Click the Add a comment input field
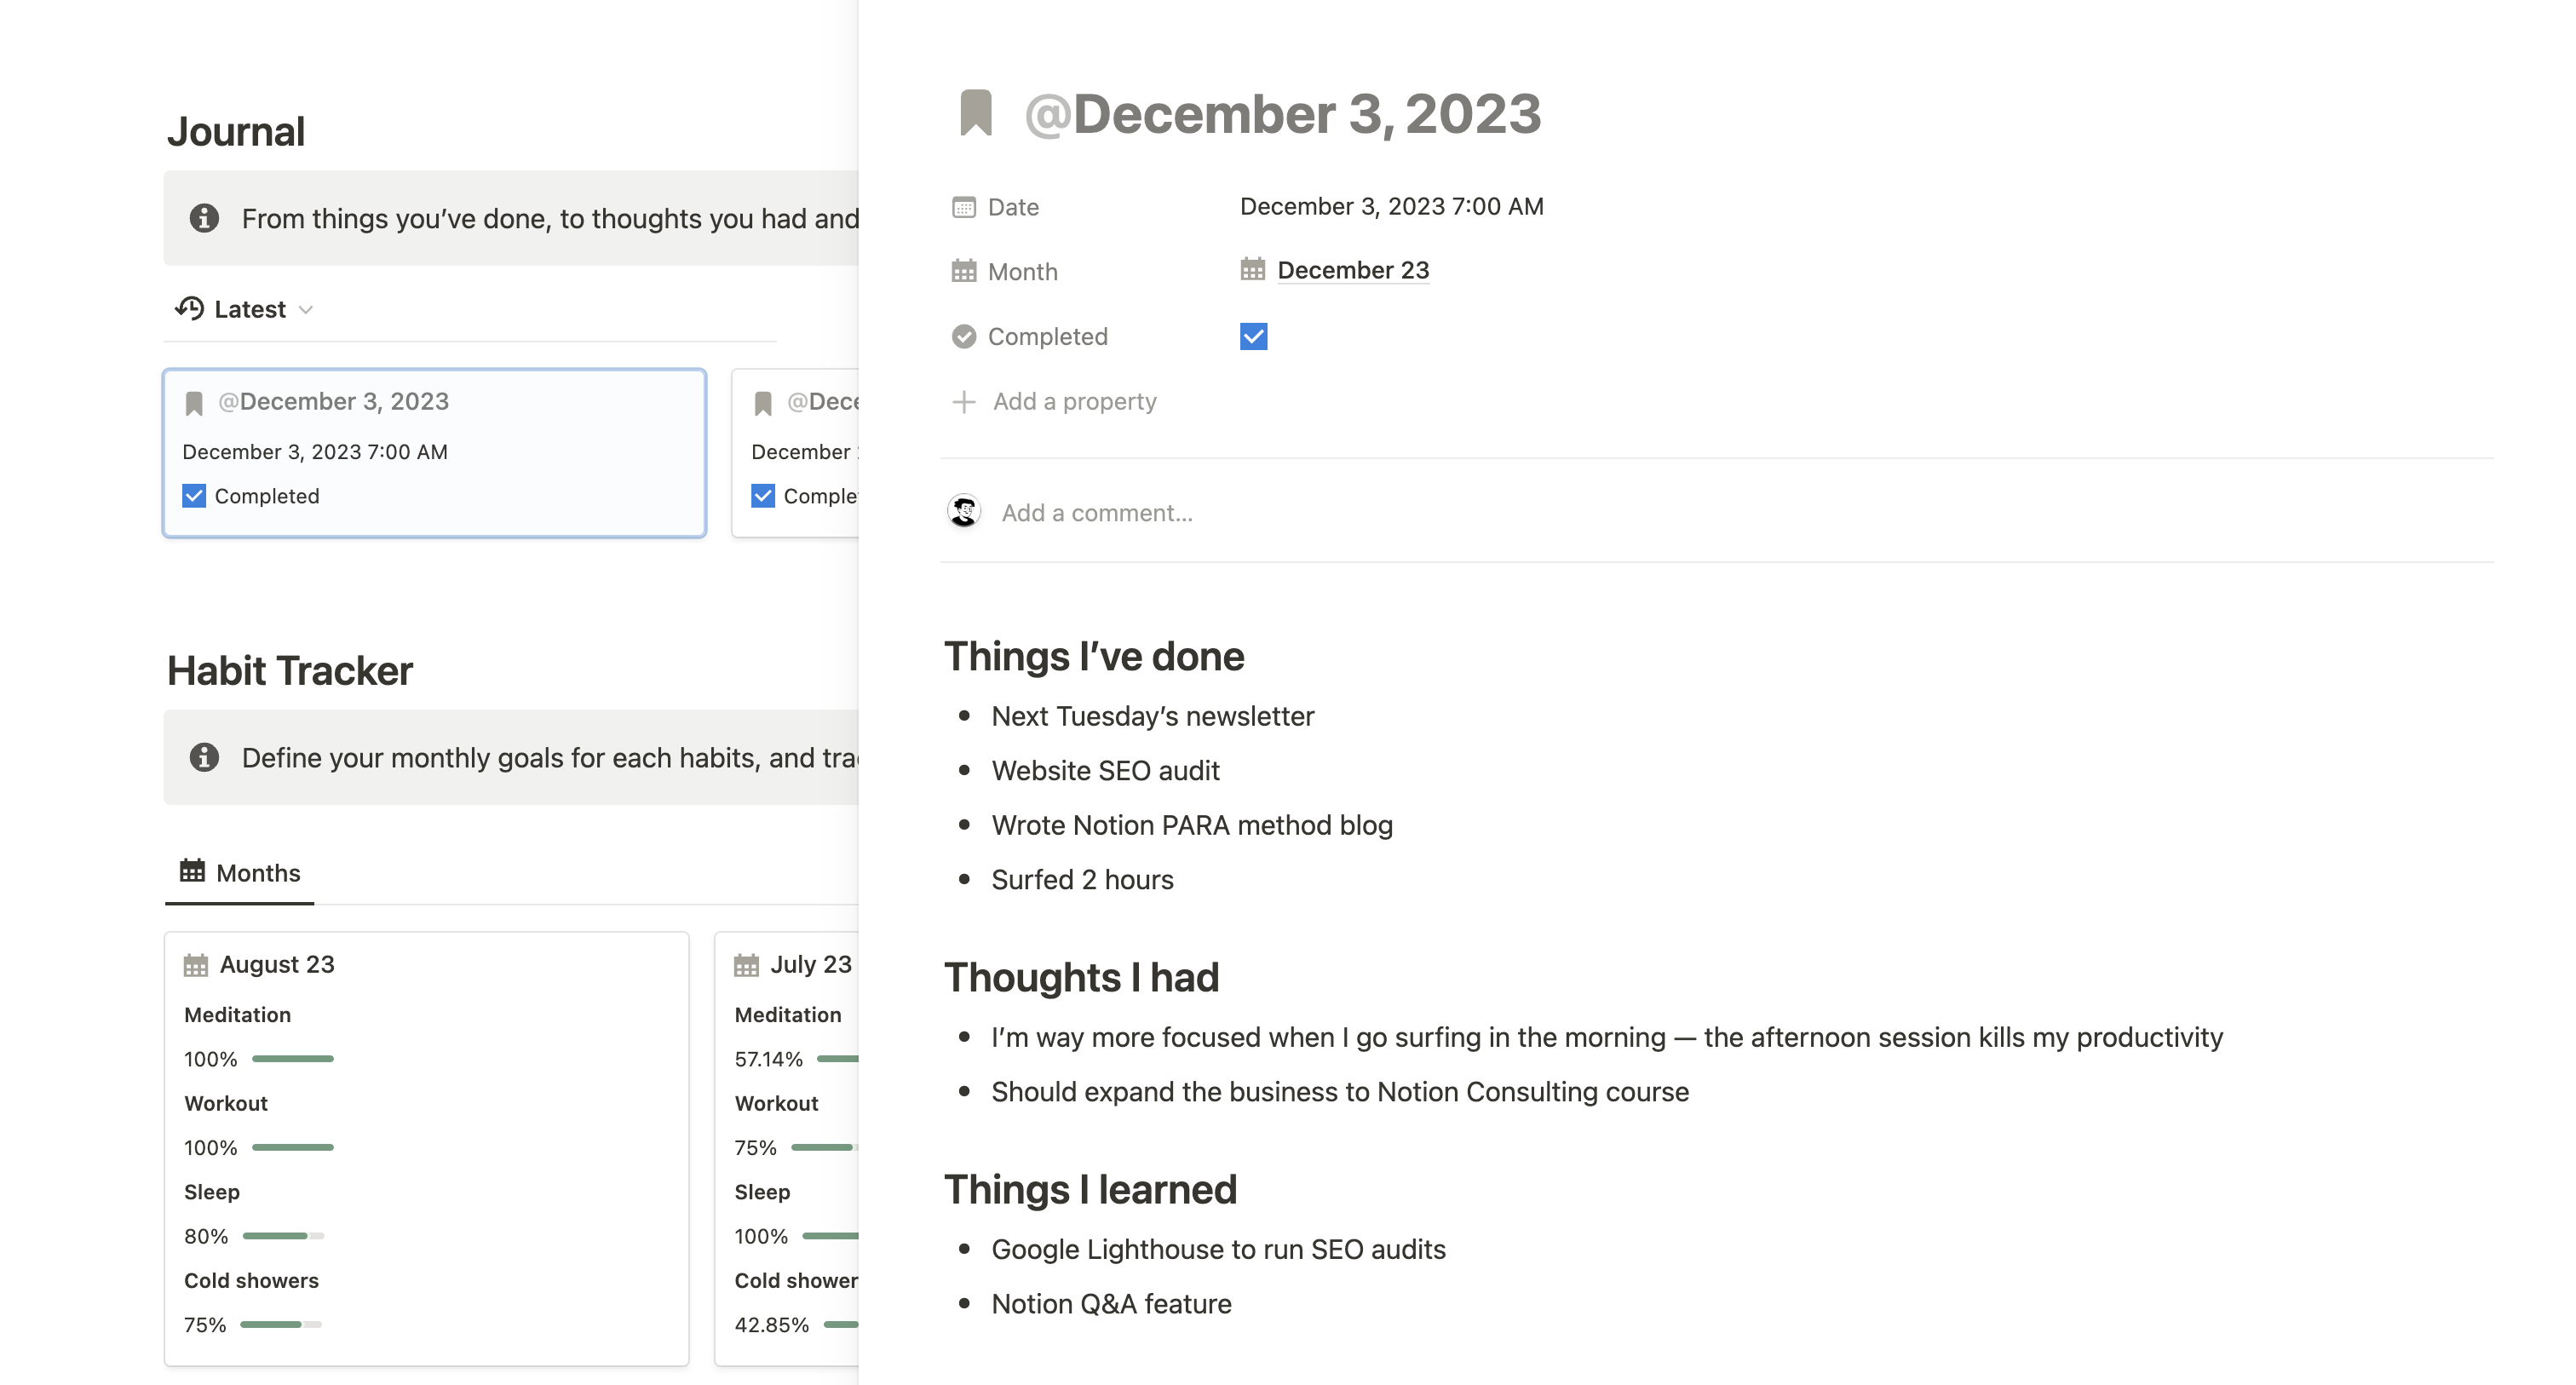 pyautogui.click(x=1097, y=513)
